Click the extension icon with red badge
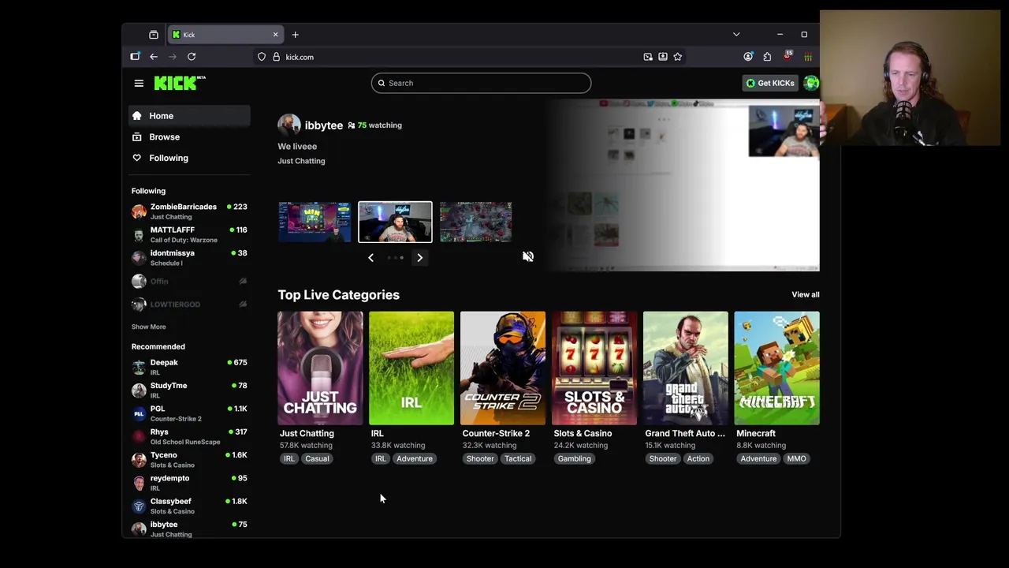 787,56
